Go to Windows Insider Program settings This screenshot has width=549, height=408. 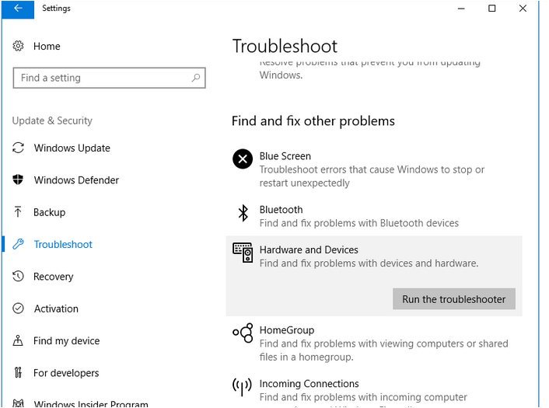pos(91,404)
